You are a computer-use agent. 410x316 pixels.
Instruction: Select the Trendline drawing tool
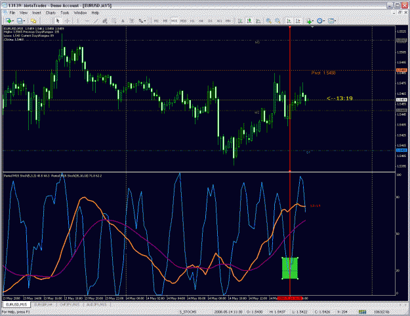[x=96, y=21]
